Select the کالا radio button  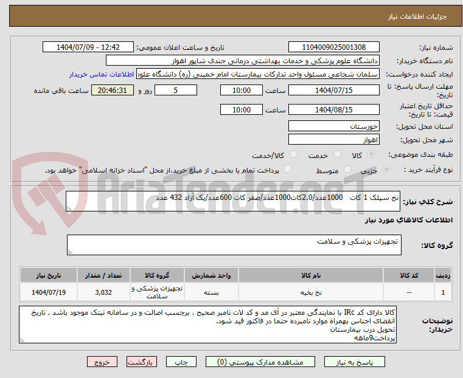coord(372,154)
